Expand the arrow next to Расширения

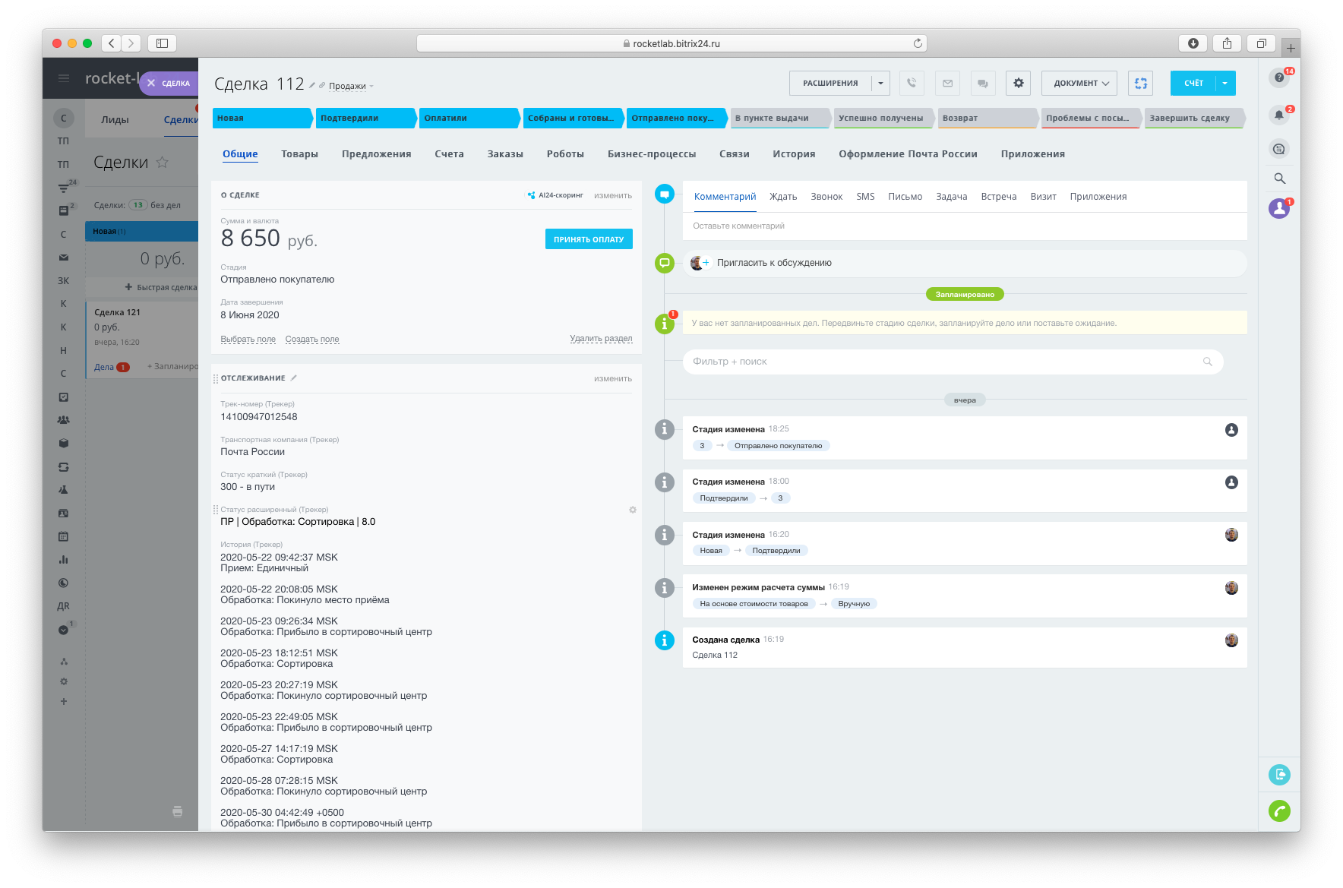(x=880, y=83)
